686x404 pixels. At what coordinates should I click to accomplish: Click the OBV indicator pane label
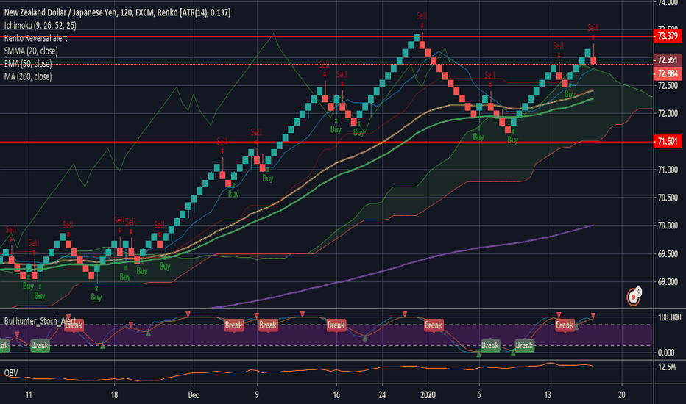coord(11,373)
